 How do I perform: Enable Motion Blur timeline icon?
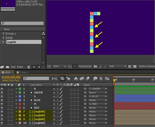point(88,78)
